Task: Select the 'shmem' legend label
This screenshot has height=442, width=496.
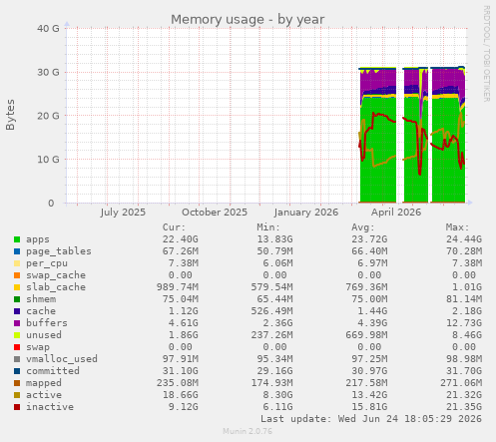Action: pyautogui.click(x=41, y=299)
